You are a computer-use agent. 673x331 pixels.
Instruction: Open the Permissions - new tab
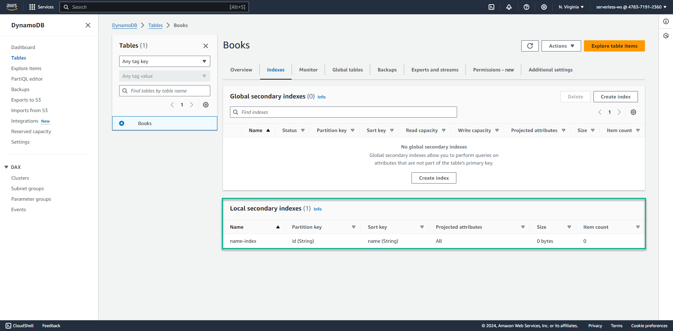[493, 70]
